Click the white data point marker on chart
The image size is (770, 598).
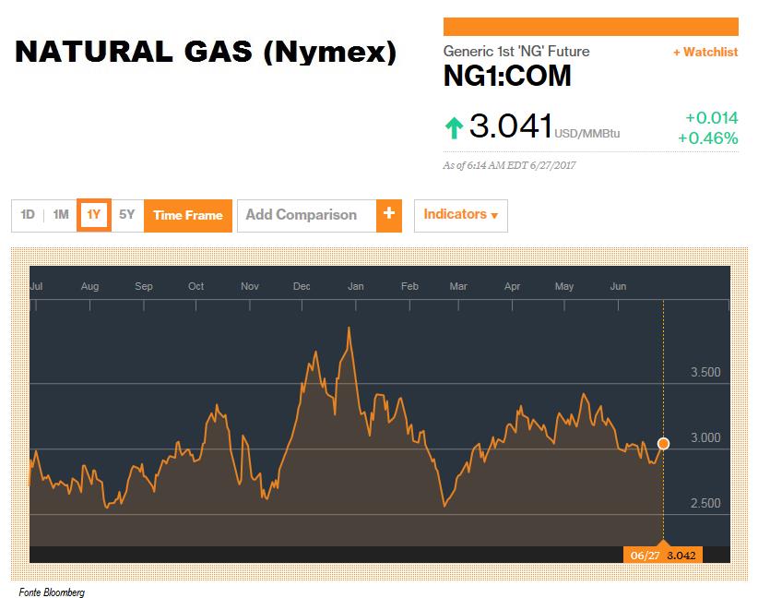click(x=663, y=444)
